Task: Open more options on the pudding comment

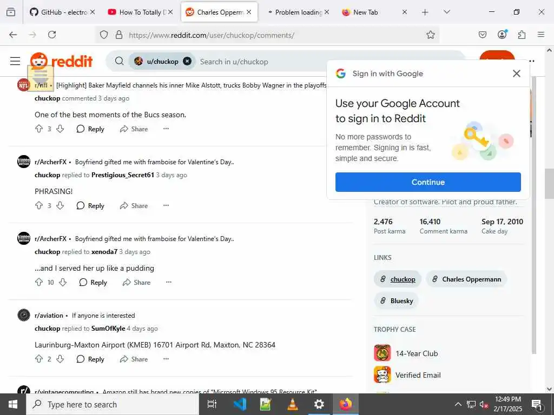Action: [169, 282]
